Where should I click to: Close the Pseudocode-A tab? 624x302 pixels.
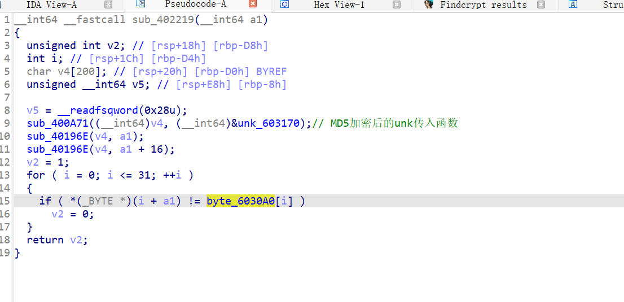(253, 5)
